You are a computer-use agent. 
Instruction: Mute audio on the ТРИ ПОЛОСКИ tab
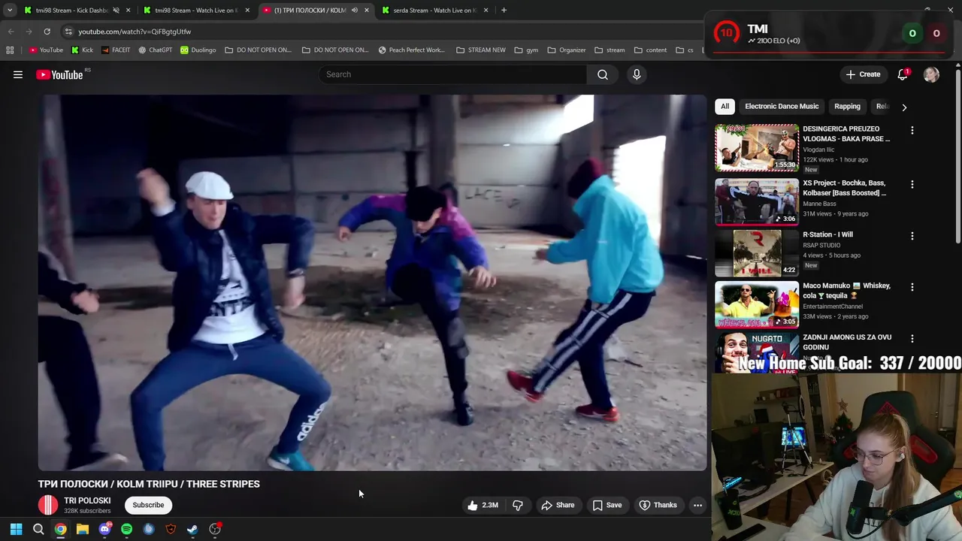click(x=354, y=11)
